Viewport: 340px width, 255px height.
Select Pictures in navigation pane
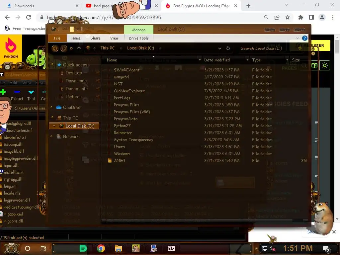pos(73,97)
